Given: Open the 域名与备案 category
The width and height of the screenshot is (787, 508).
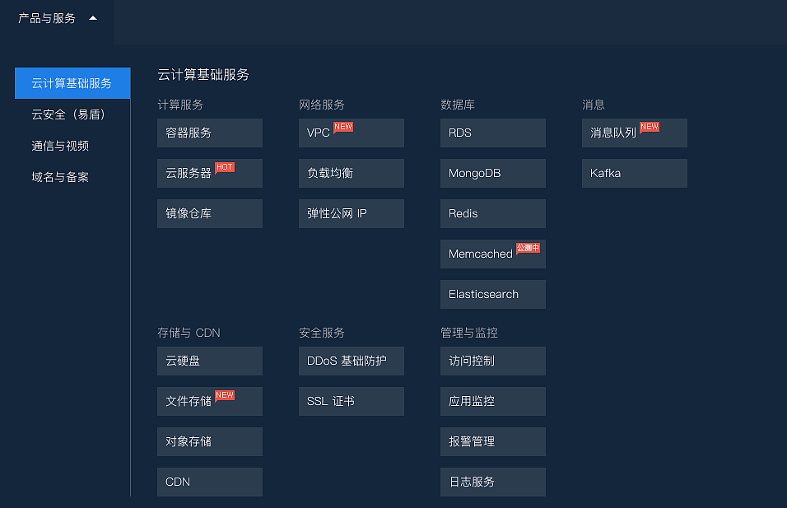Looking at the screenshot, I should coord(60,177).
